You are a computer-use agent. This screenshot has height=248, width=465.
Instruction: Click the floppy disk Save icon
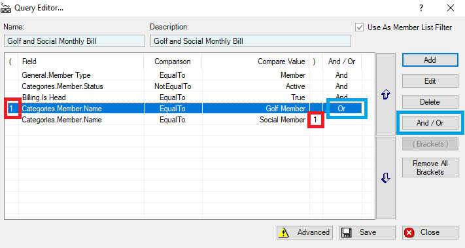tap(347, 232)
